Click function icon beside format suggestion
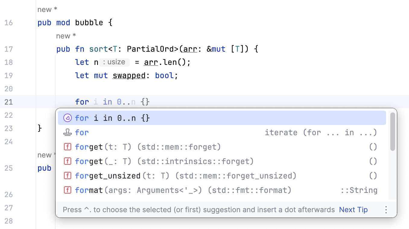 click(67, 190)
